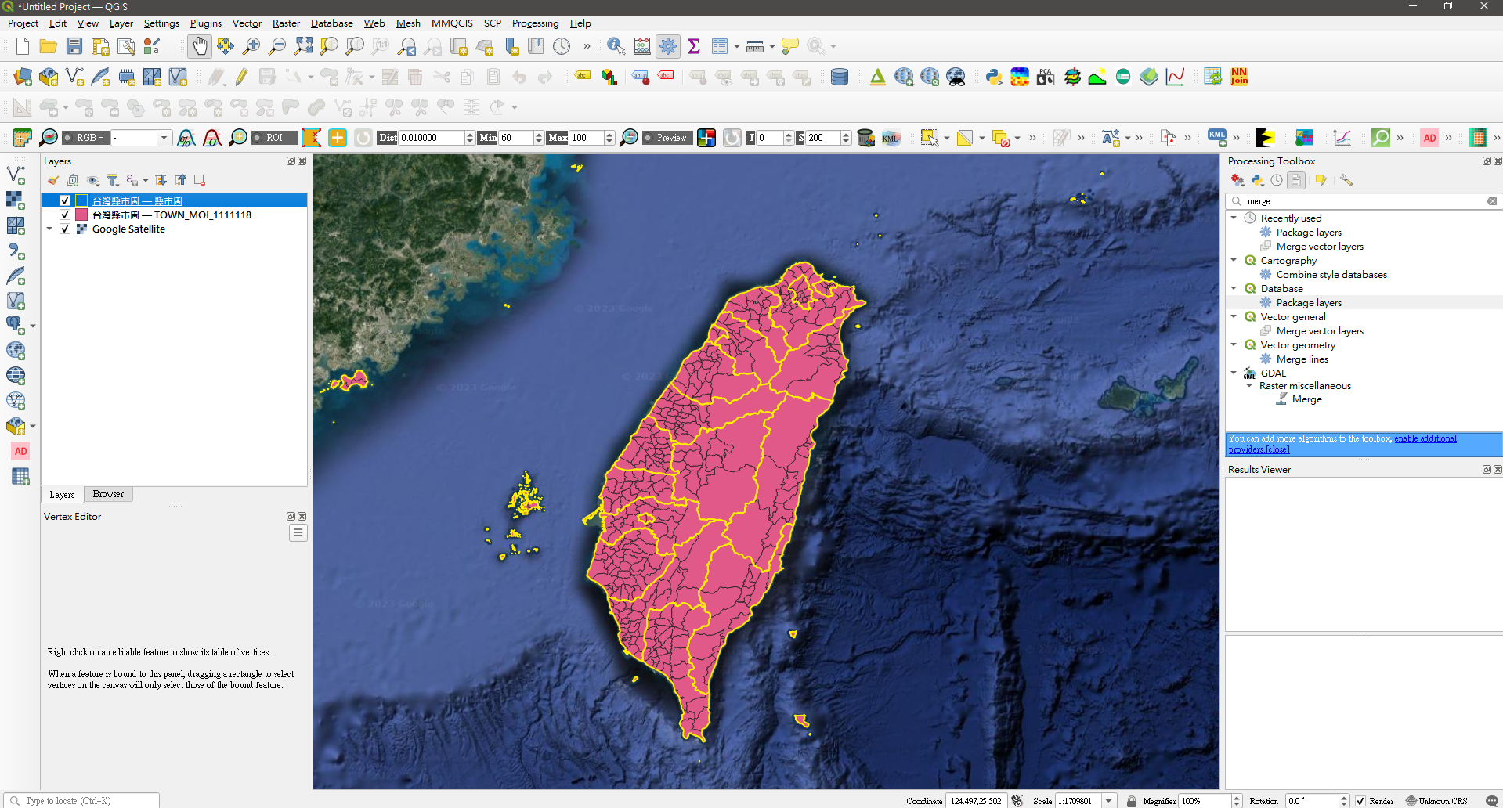Open the attribute table from the toolbar
1503x808 pixels.
pyautogui.click(x=720, y=46)
